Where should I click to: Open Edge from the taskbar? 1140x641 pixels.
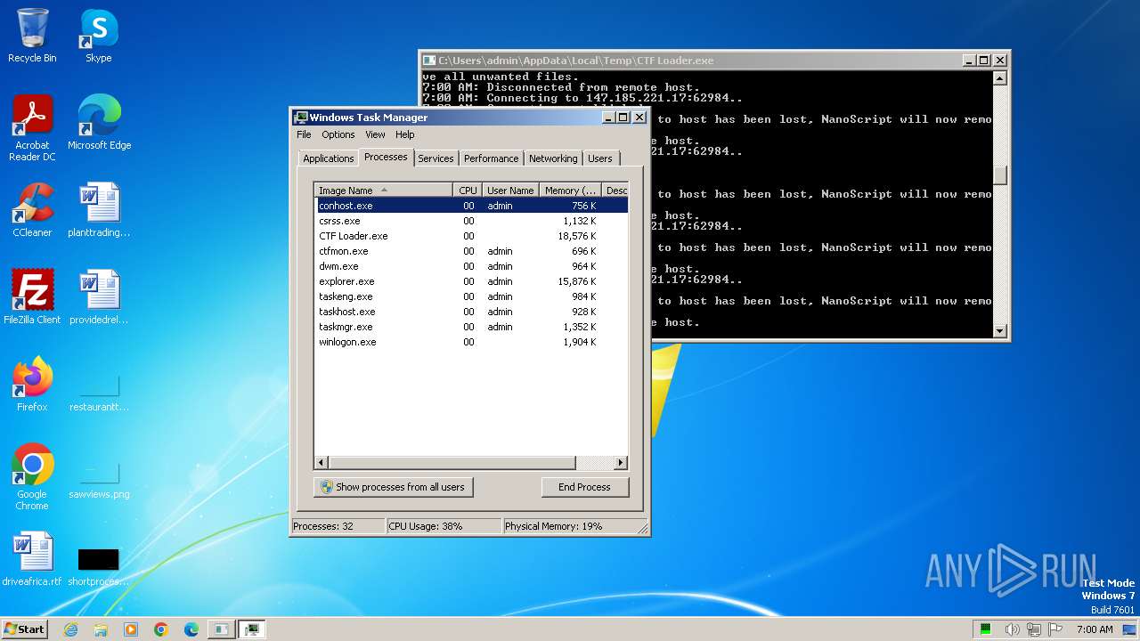pyautogui.click(x=191, y=629)
